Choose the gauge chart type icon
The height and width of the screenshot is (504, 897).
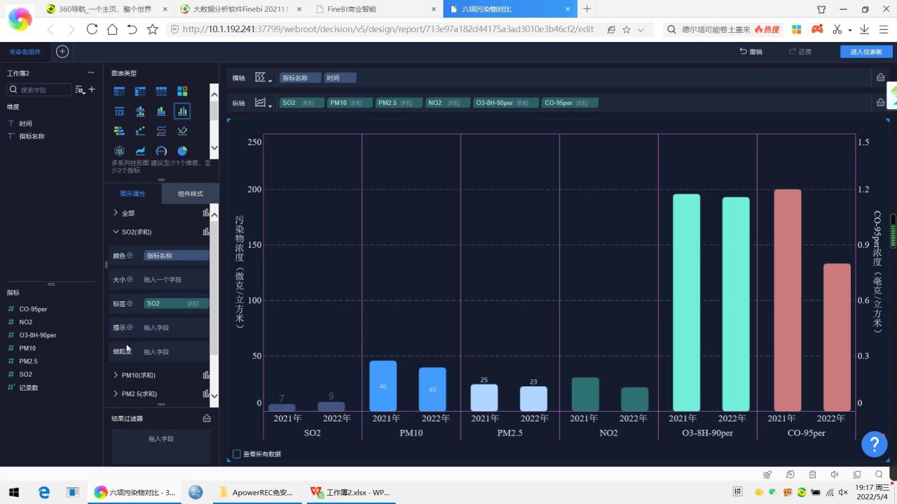tap(161, 150)
